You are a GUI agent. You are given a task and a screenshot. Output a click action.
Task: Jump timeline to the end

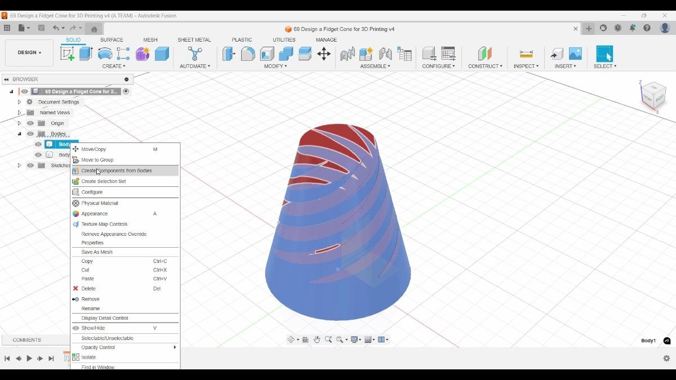click(x=51, y=358)
